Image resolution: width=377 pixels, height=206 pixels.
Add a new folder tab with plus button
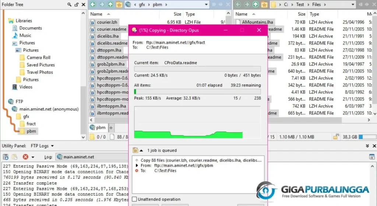click(111, 128)
